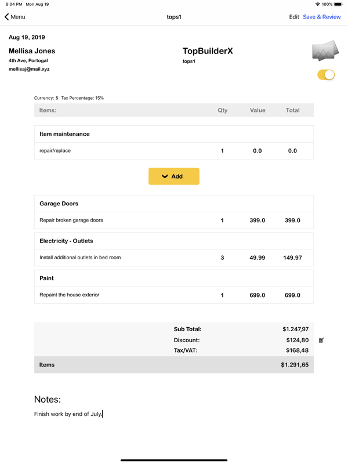Screen dimensions: 348x464
Task: Tap the quantity of additional outlets row
Action: pyautogui.click(x=222, y=258)
